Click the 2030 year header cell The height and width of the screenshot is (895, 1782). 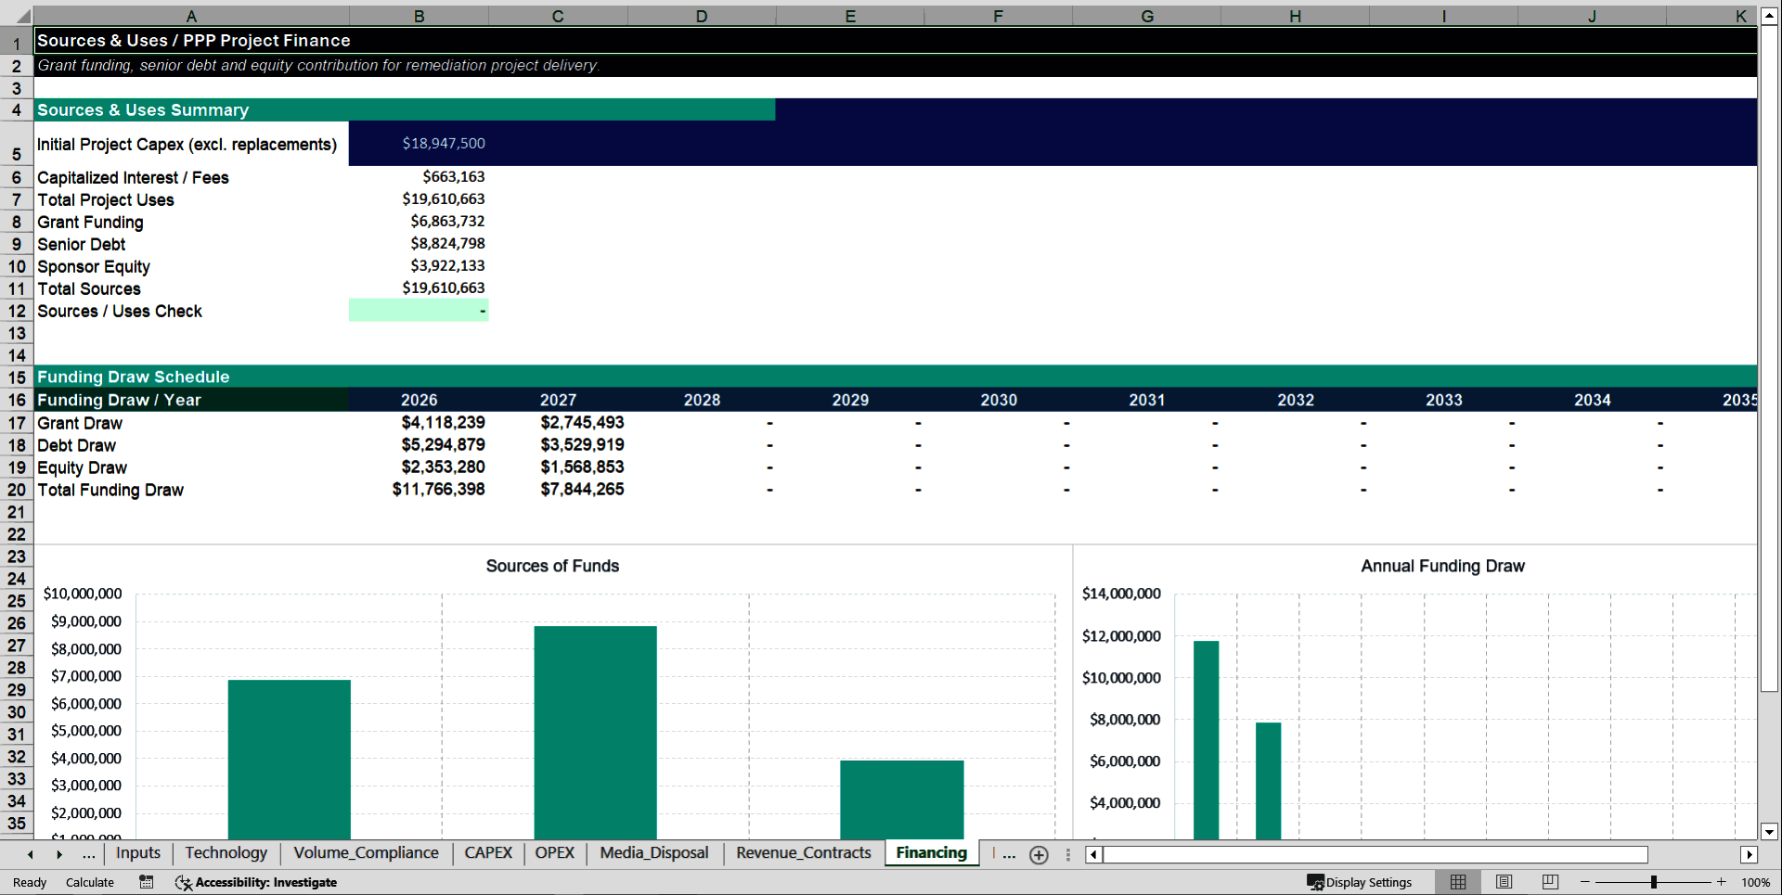999,400
